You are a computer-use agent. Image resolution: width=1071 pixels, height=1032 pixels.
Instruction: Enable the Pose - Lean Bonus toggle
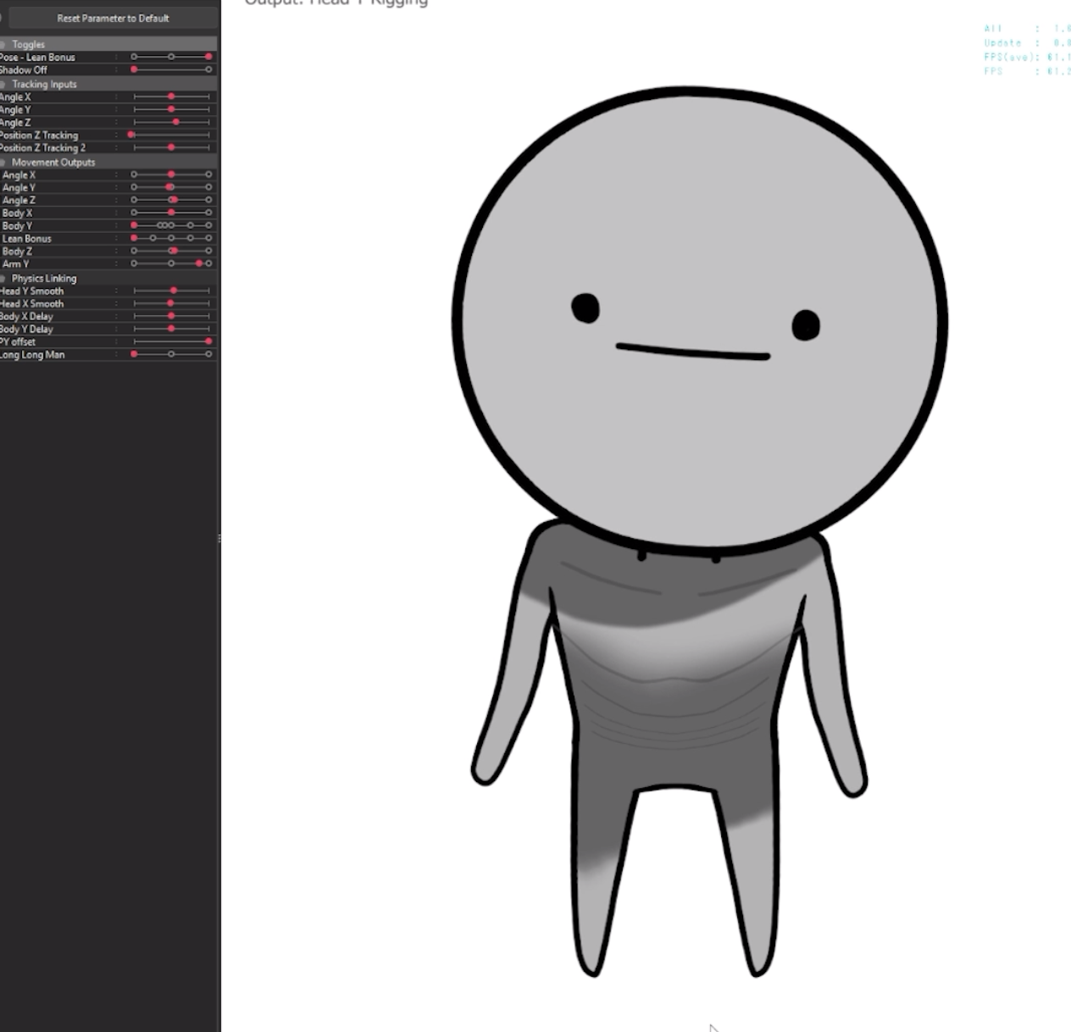(208, 57)
